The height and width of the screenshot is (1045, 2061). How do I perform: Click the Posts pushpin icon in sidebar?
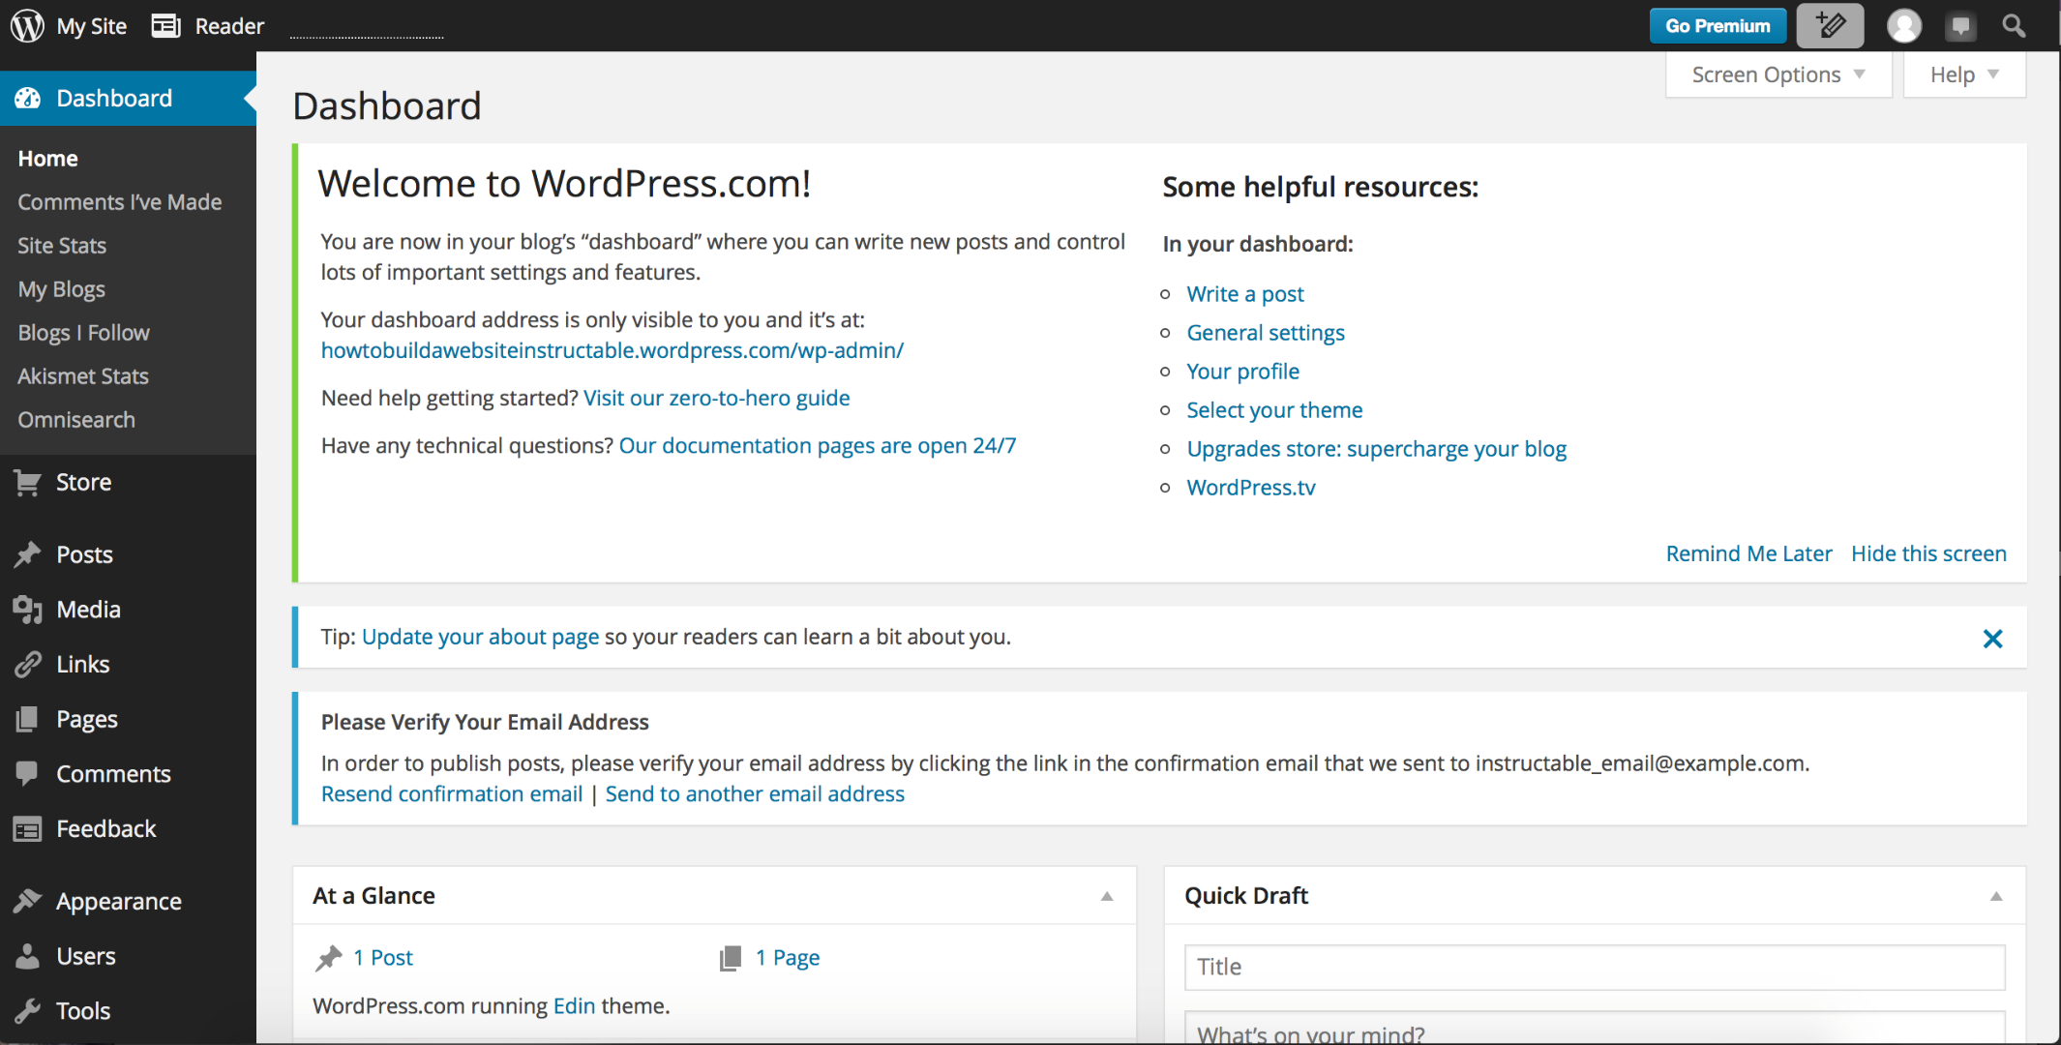[28, 554]
